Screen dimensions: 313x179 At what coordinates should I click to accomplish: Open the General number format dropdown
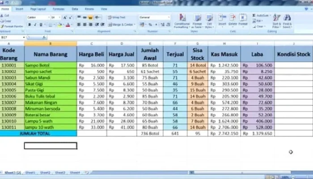(x=169, y=17)
